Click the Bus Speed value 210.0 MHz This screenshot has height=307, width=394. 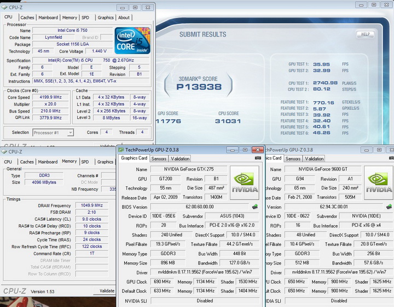coord(50,111)
